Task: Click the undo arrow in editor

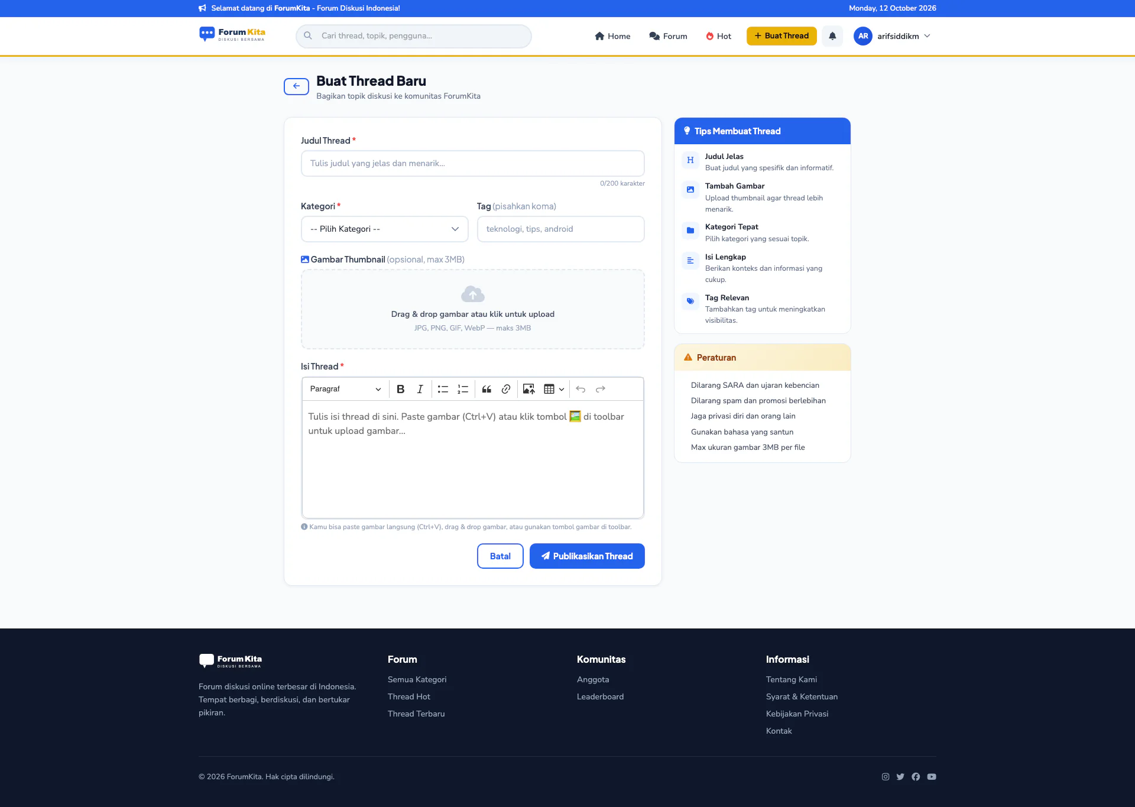Action: click(x=581, y=389)
